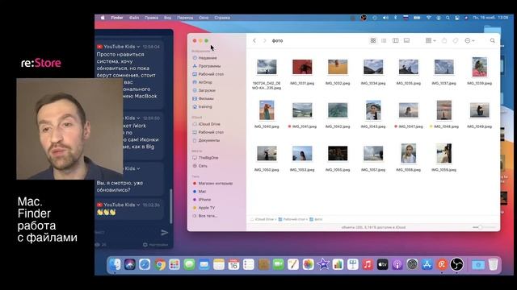Switch Finder to gallery view

(406, 40)
